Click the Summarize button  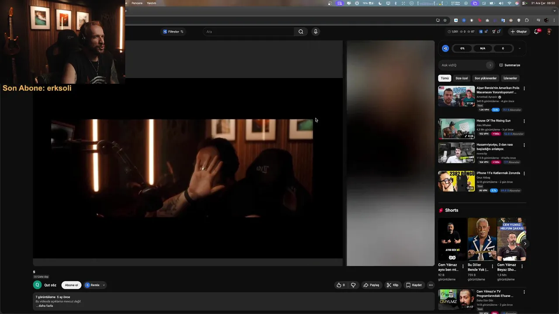tap(510, 65)
